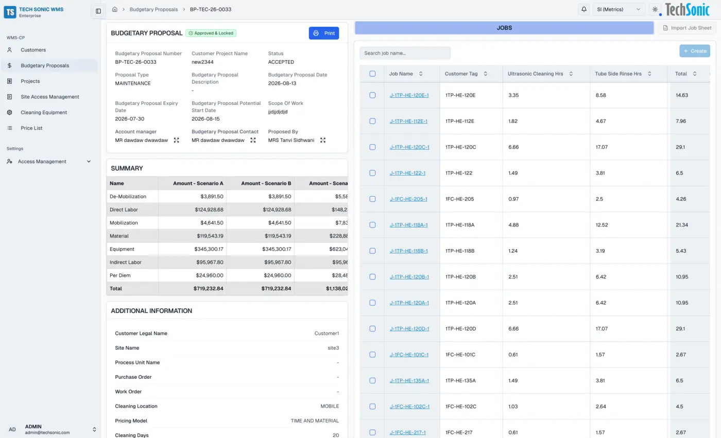
Task: Check the box for J-1FC-HE-205-1
Action: (373, 199)
